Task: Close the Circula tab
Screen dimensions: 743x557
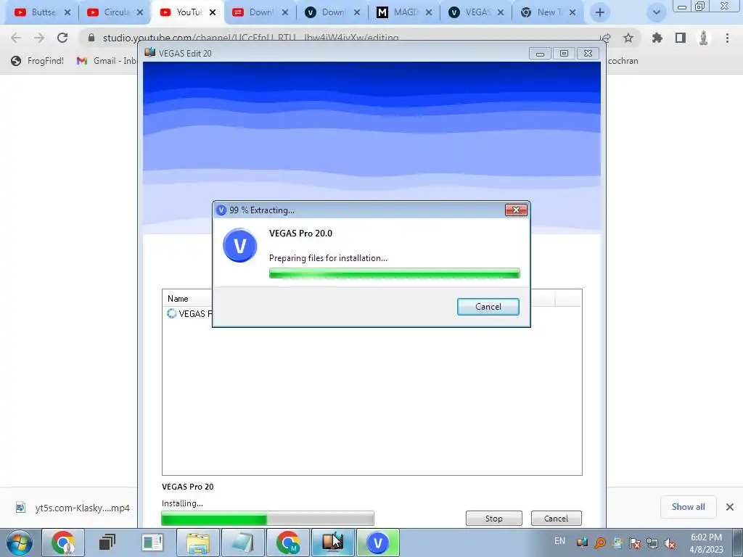Action: pos(140,12)
